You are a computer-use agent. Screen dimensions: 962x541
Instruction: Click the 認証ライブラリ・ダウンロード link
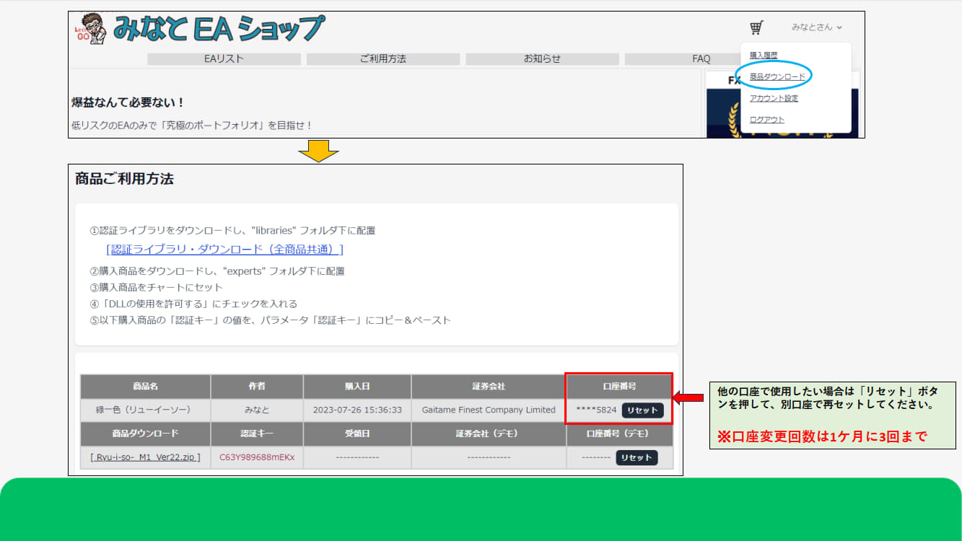(x=224, y=250)
